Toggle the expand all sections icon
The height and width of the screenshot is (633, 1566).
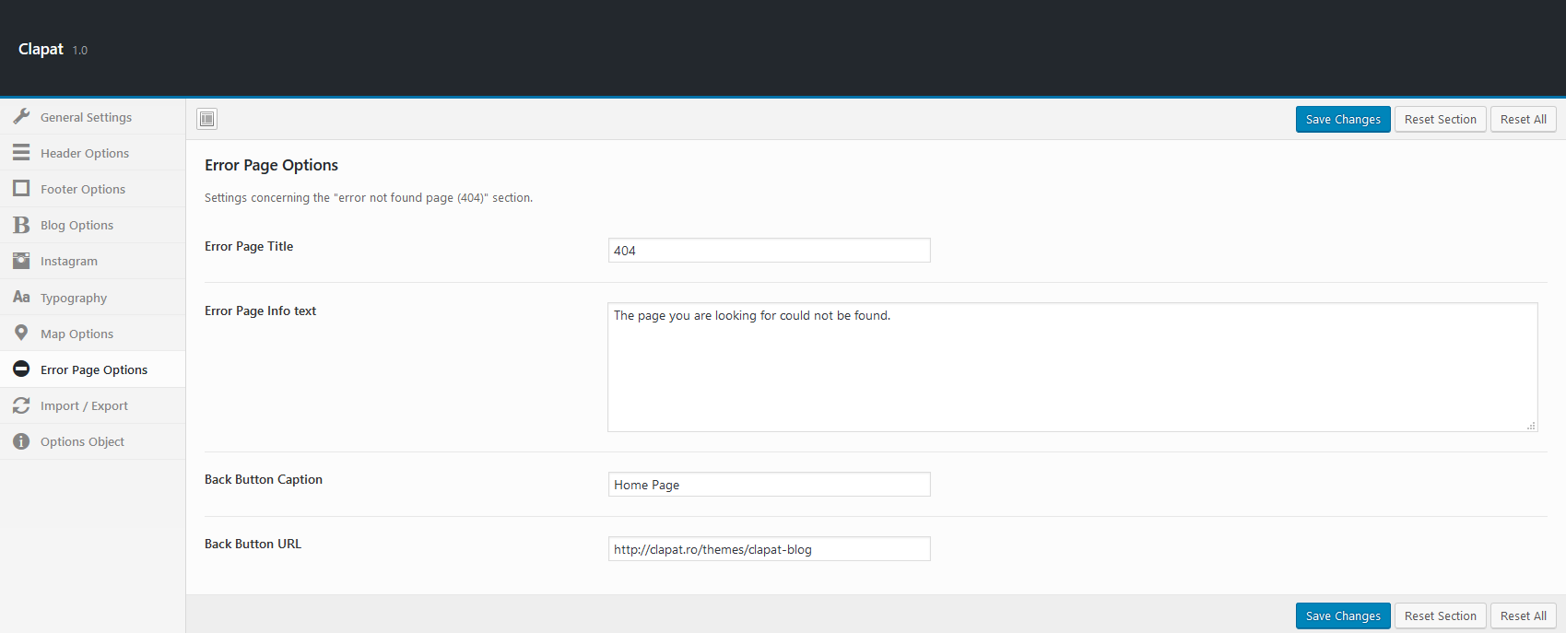pos(207,119)
